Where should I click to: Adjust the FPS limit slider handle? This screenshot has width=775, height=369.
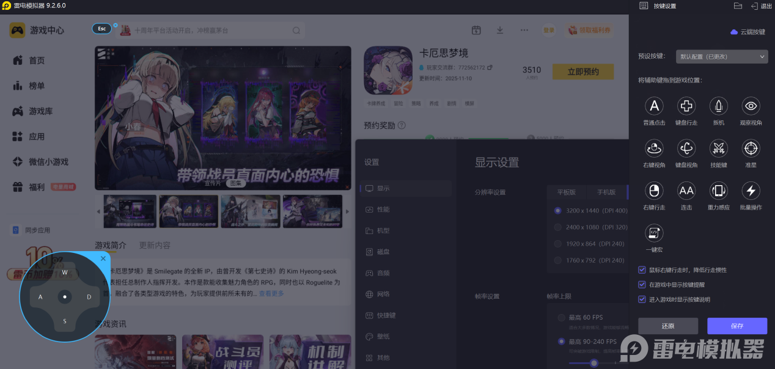593,363
